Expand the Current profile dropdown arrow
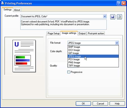This screenshot has height=108, width=127. [x=105, y=16]
